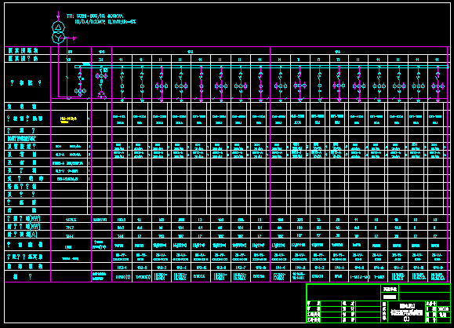Click the delta winding triangle of the transformer symbol
The height and width of the screenshot is (328, 454).
59,27
